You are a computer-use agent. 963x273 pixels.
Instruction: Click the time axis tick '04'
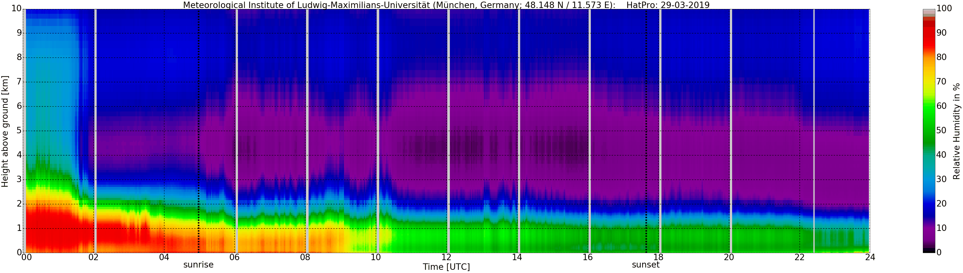(x=164, y=257)
